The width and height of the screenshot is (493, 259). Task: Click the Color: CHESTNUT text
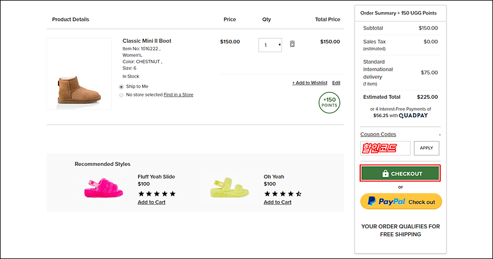[x=142, y=61]
